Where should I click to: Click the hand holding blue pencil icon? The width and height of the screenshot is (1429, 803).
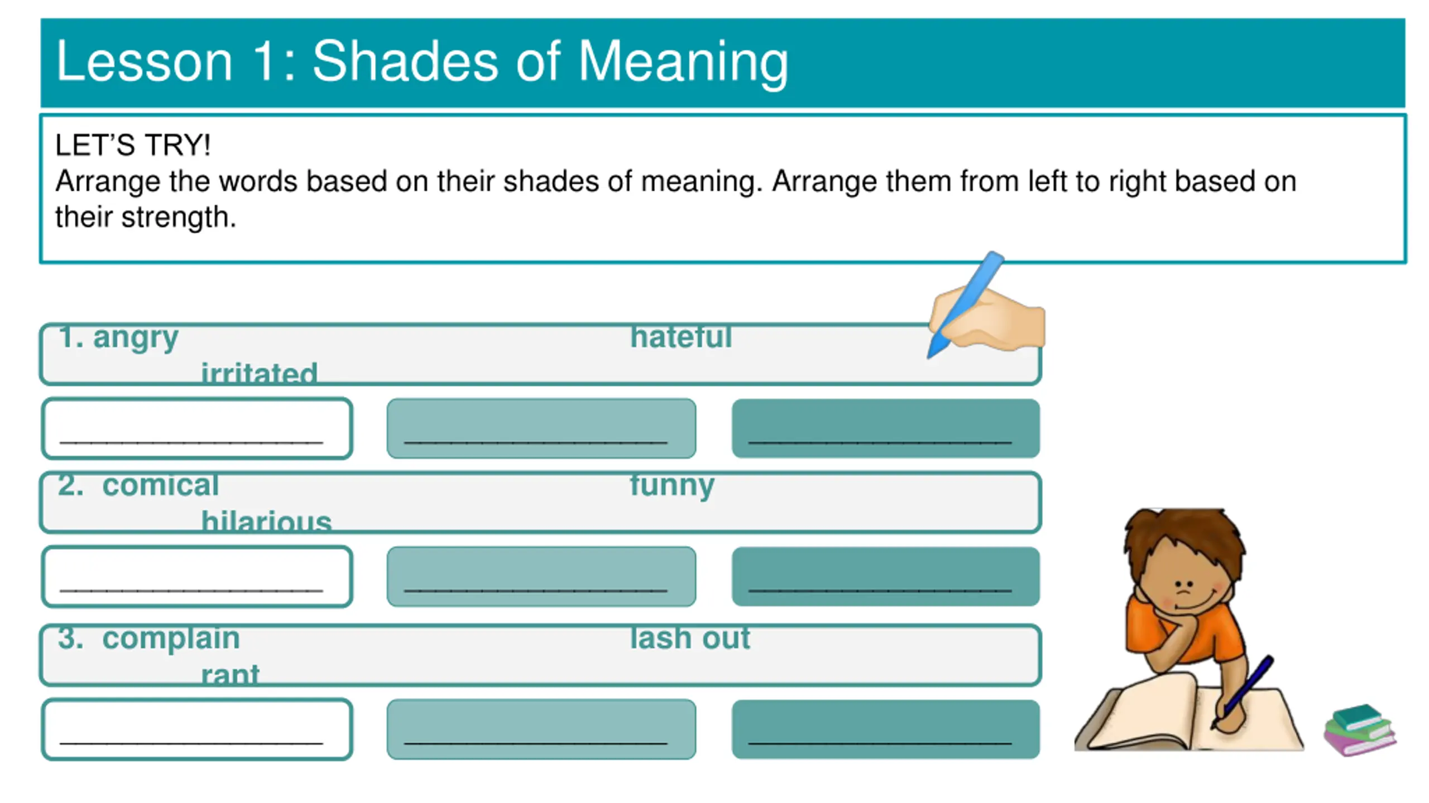(x=986, y=304)
